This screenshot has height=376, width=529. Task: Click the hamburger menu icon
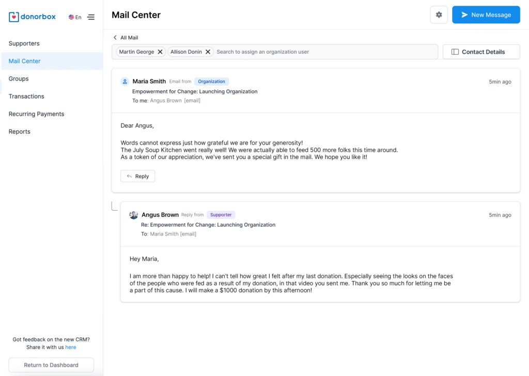click(91, 17)
